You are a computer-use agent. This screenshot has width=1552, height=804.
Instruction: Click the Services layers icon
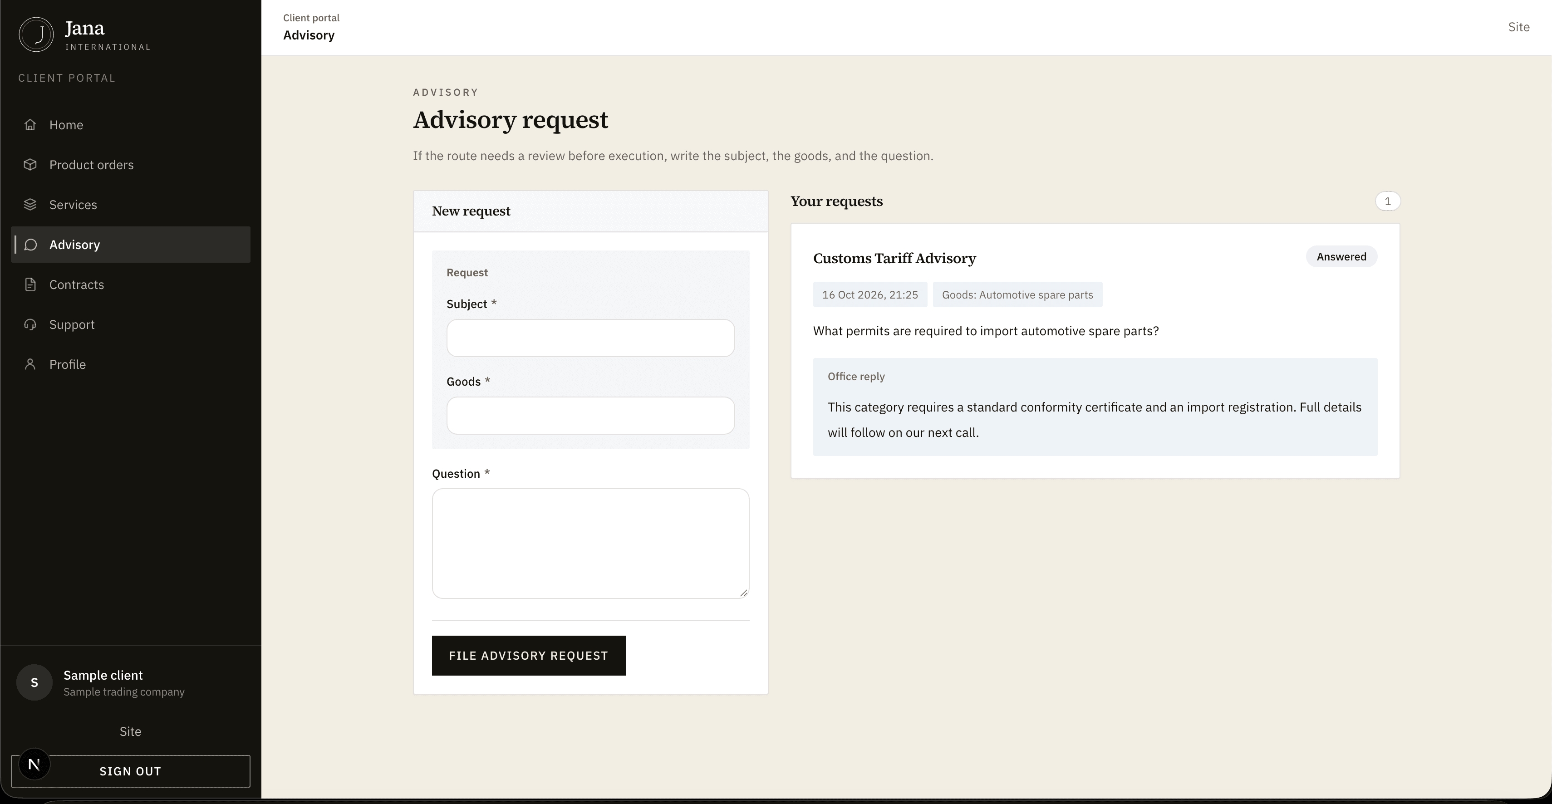coord(30,205)
